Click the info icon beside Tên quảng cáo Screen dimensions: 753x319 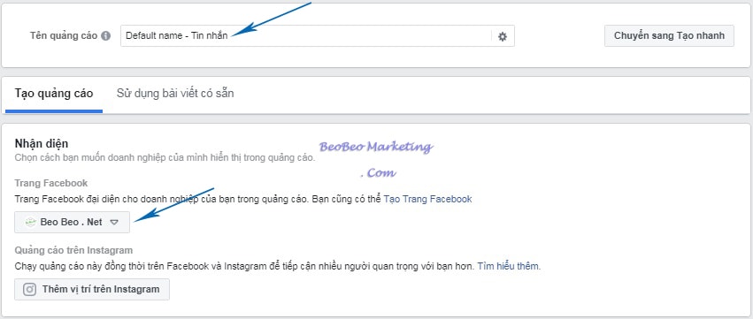(x=105, y=36)
